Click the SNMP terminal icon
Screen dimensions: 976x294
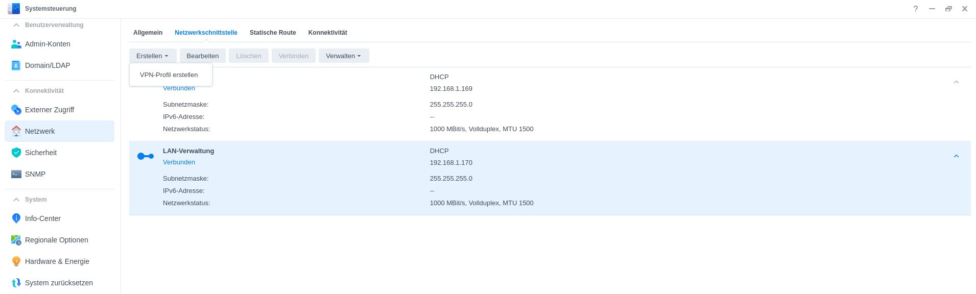pos(16,174)
